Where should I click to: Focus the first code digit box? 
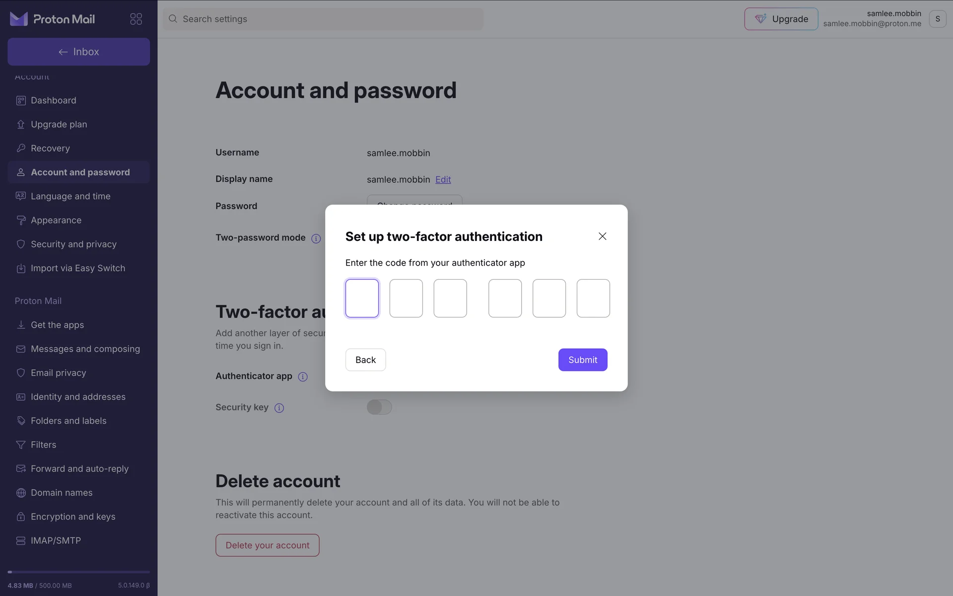pos(362,298)
